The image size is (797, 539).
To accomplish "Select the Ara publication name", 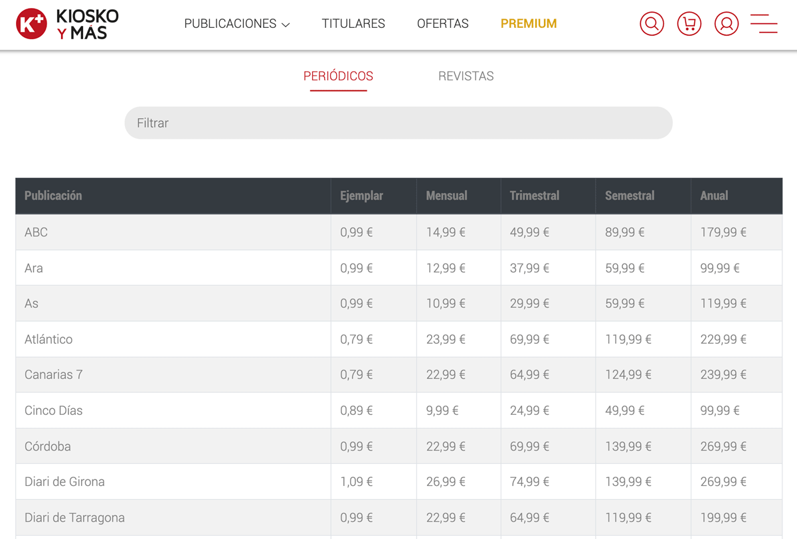I will [34, 268].
